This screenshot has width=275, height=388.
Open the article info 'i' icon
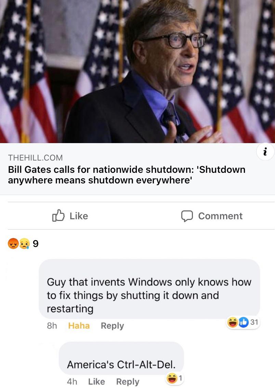click(265, 151)
